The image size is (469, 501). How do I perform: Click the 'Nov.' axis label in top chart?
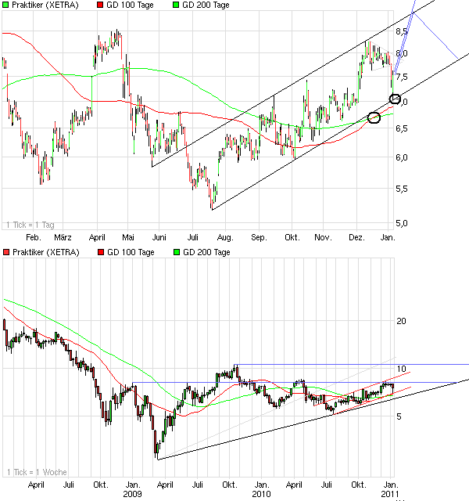tap(323, 237)
